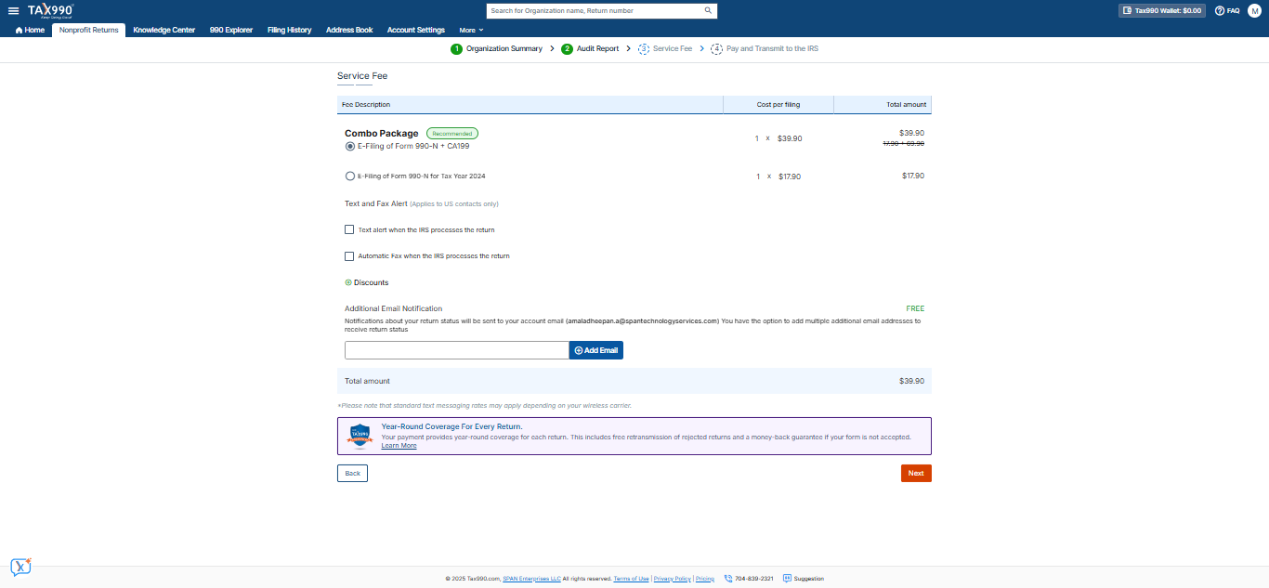The image size is (1269, 588).
Task: Click the Total amount $39.90 value
Action: coord(911,381)
